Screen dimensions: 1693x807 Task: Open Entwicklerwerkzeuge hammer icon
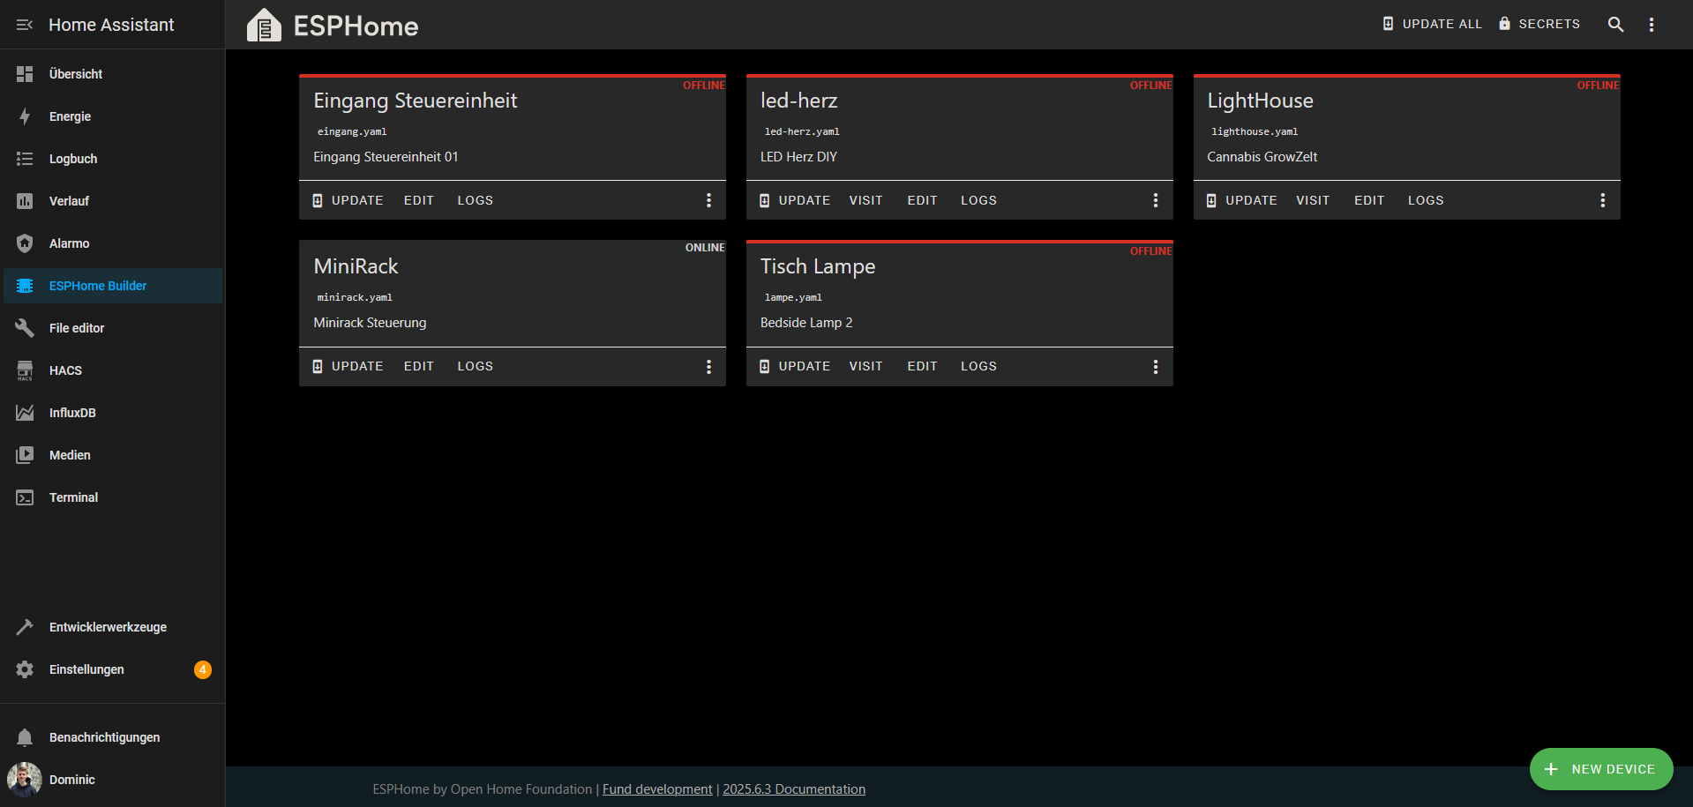[25, 627]
